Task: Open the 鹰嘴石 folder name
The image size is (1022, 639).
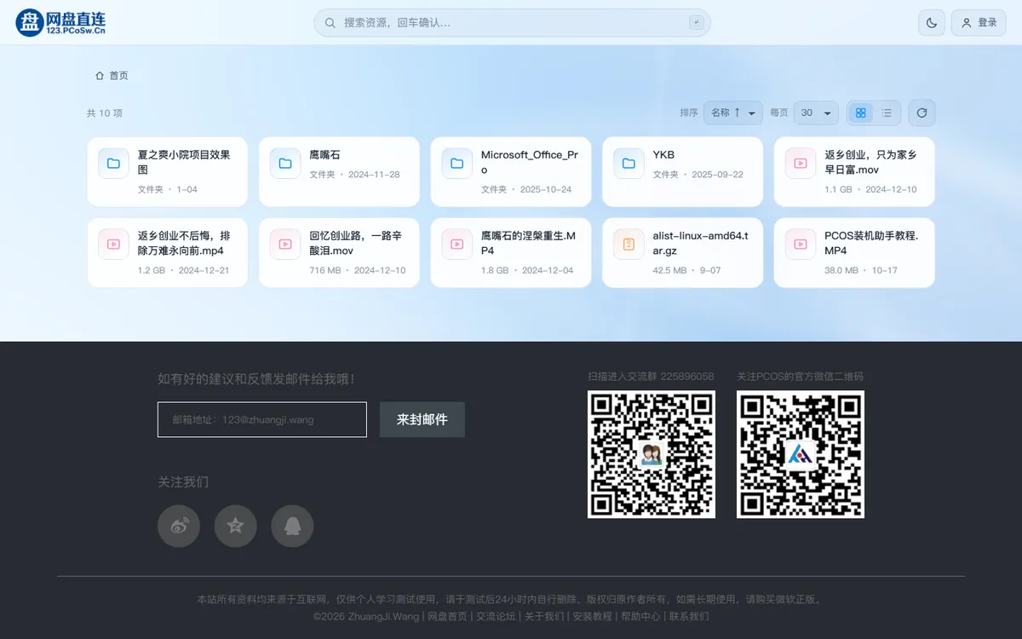Action: [324, 155]
